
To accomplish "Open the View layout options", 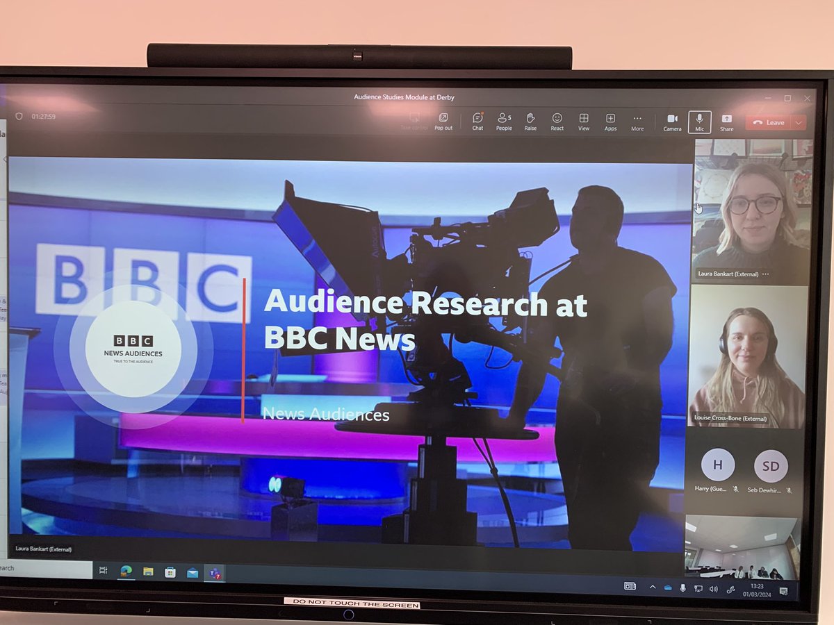I will (584, 121).
